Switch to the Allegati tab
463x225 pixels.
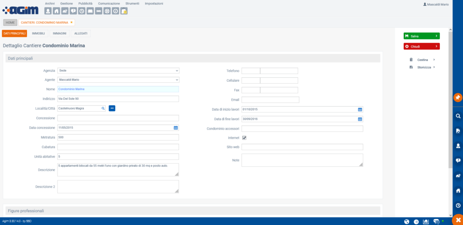click(x=81, y=33)
